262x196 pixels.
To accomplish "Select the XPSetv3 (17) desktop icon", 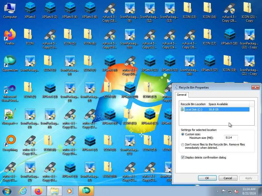I will pyautogui.click(x=209, y=64).
